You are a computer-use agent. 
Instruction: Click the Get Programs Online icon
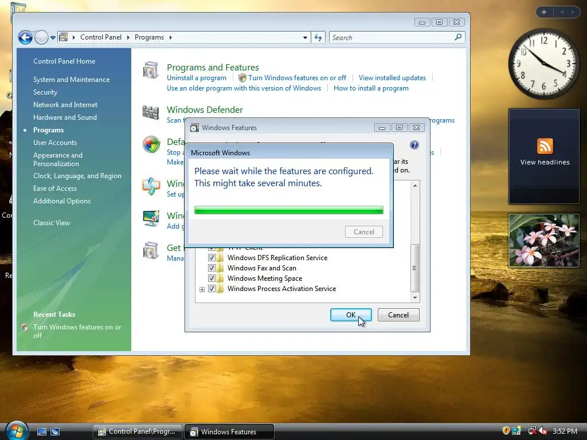point(151,251)
